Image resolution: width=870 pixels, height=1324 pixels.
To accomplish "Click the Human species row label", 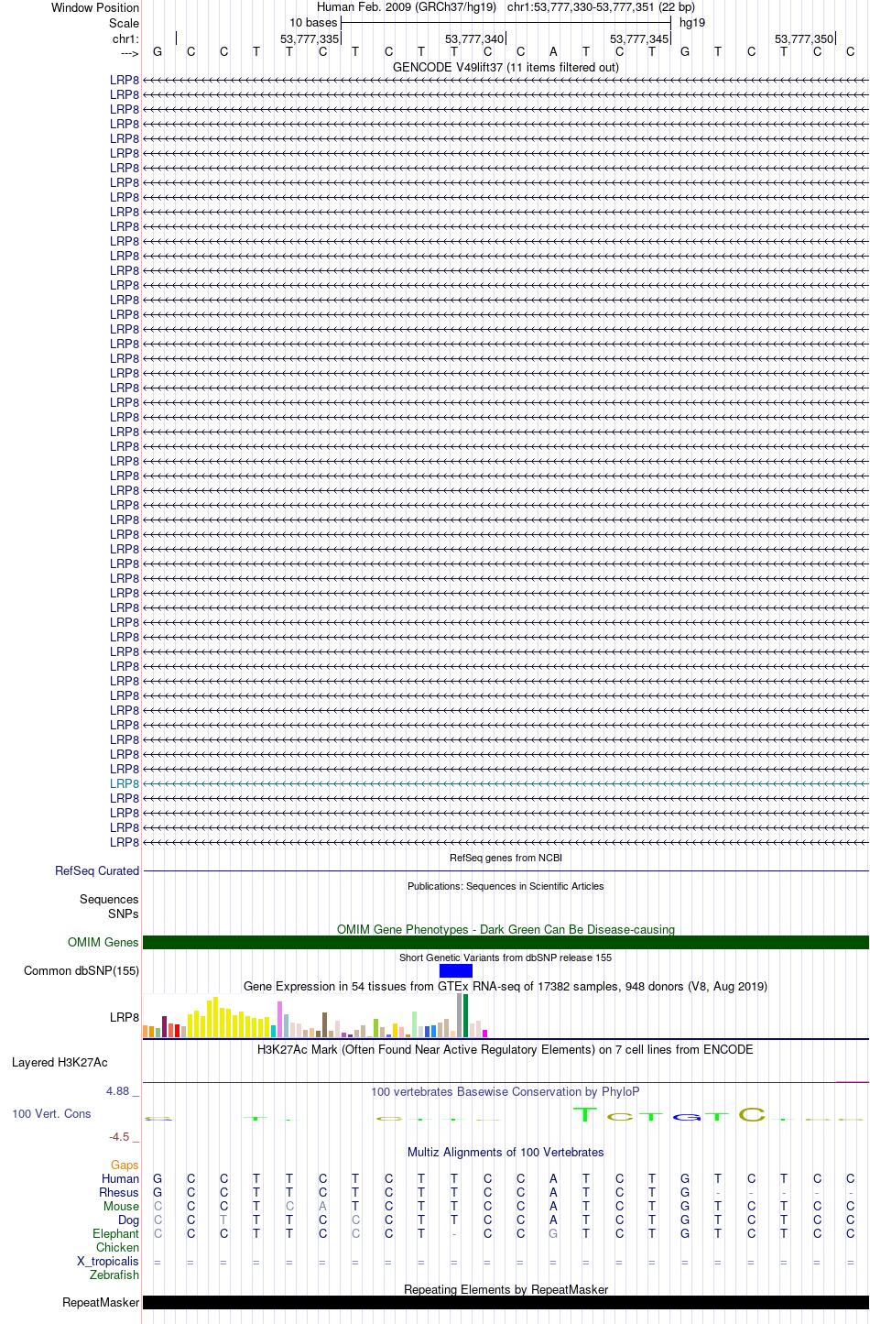I will click(x=121, y=1178).
